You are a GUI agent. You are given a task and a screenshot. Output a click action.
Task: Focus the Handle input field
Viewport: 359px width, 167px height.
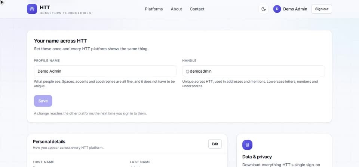pyautogui.click(x=254, y=71)
